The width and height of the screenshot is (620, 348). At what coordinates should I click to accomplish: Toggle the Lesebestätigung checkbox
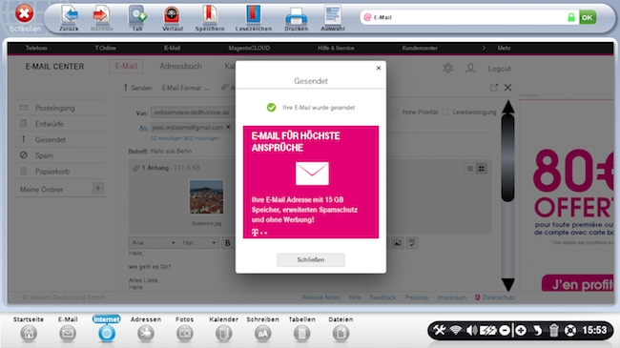tap(445, 113)
